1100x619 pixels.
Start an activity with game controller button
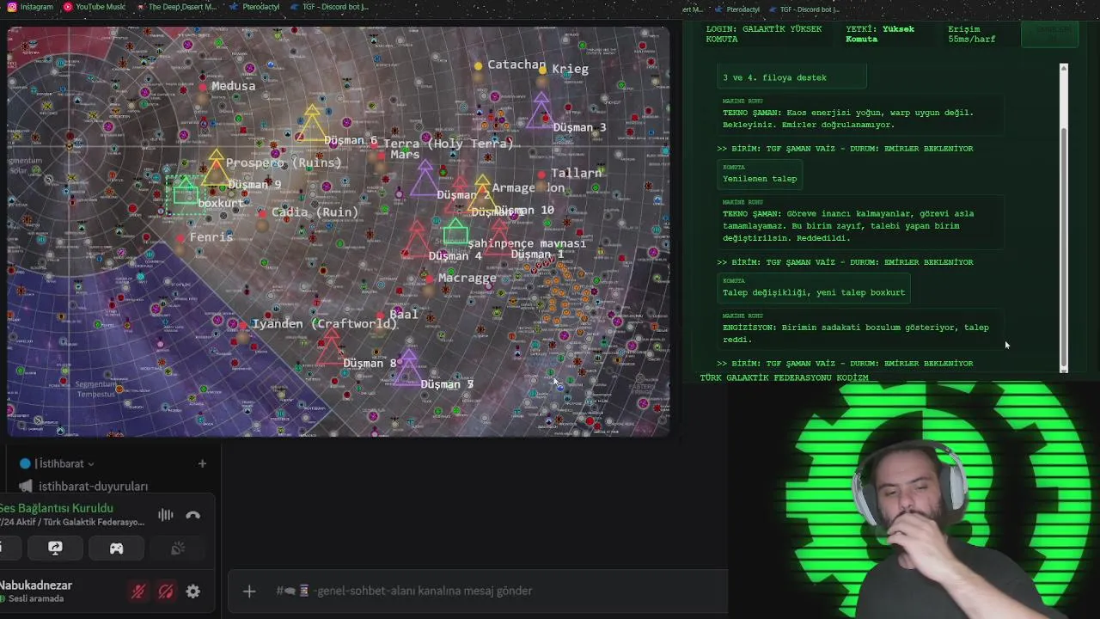tap(116, 548)
